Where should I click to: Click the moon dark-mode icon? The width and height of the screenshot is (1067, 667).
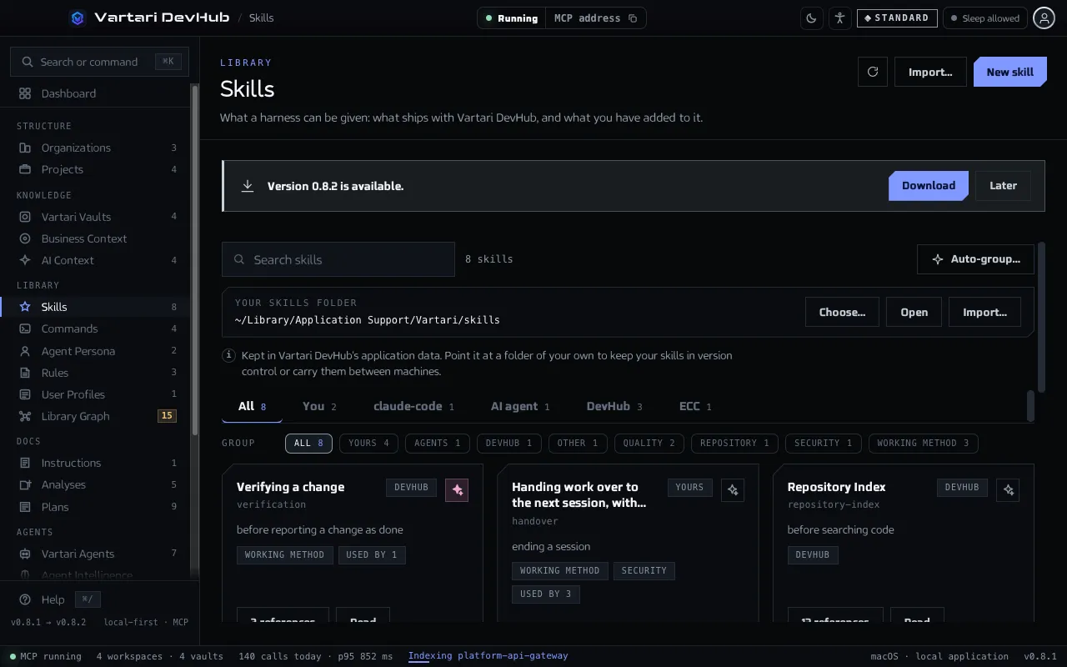pos(812,18)
